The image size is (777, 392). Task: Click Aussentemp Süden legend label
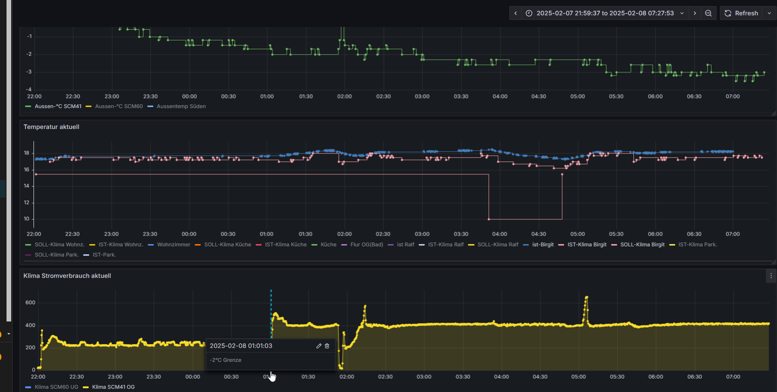pyautogui.click(x=181, y=106)
